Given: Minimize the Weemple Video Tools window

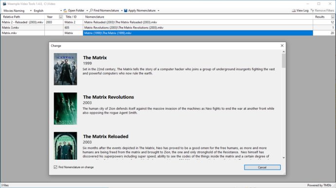Looking at the screenshot, I should click(x=308, y=4).
